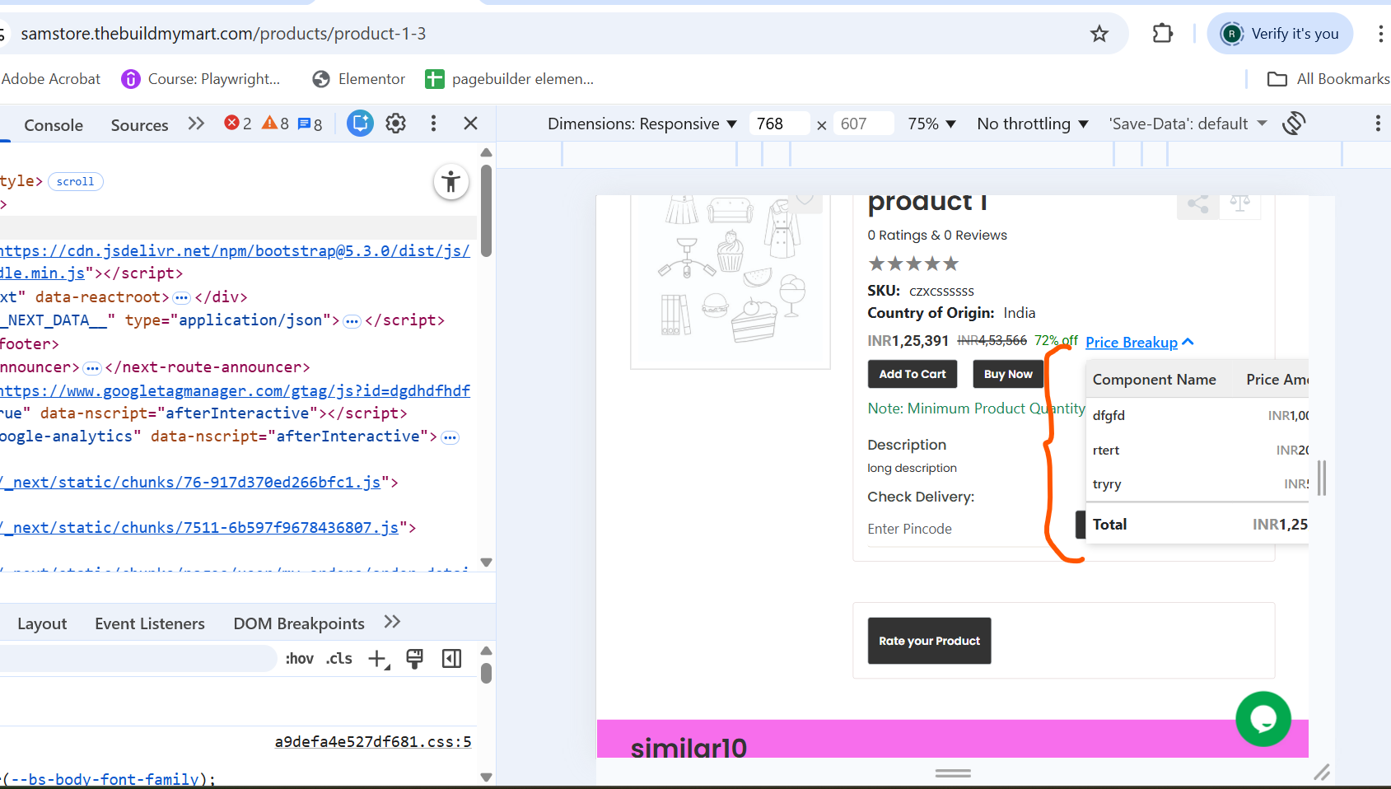This screenshot has height=789, width=1391.
Task: Switch to the Event Listeners tab
Action: [150, 623]
